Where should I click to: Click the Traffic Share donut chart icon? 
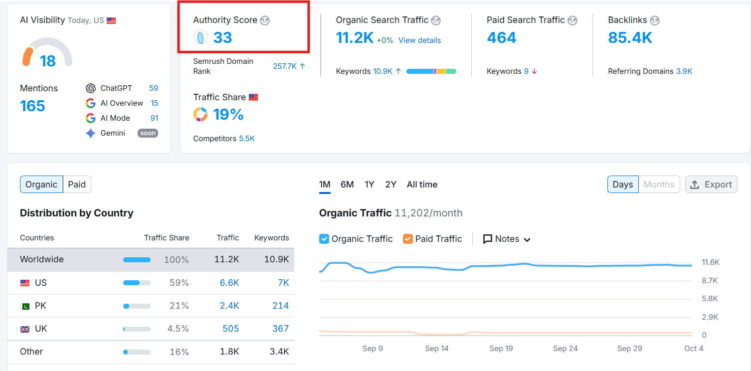point(200,115)
